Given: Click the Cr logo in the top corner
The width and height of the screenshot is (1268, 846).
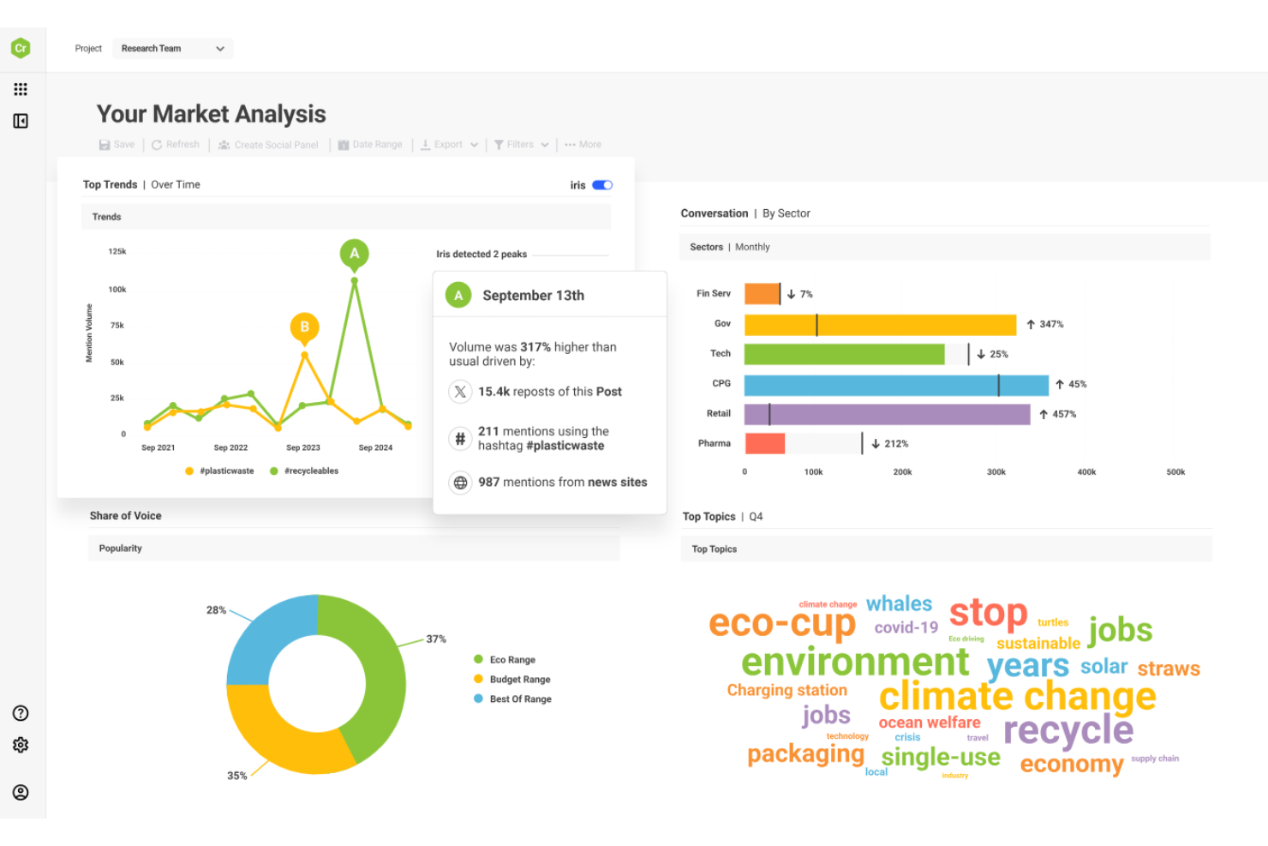Looking at the screenshot, I should pos(21,48).
